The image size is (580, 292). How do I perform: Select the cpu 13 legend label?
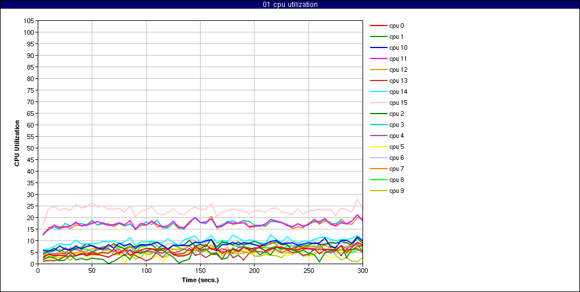[x=398, y=81]
